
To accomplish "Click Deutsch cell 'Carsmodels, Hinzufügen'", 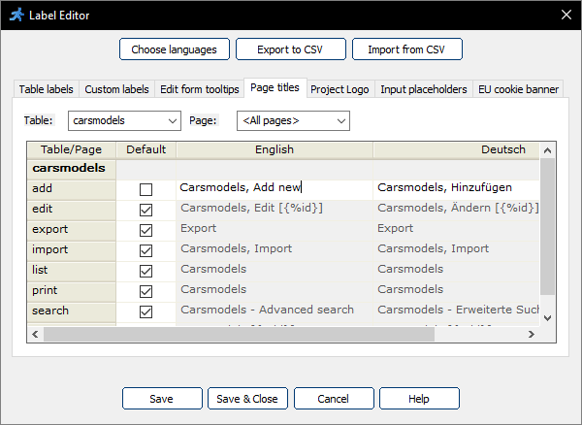I will (x=456, y=189).
